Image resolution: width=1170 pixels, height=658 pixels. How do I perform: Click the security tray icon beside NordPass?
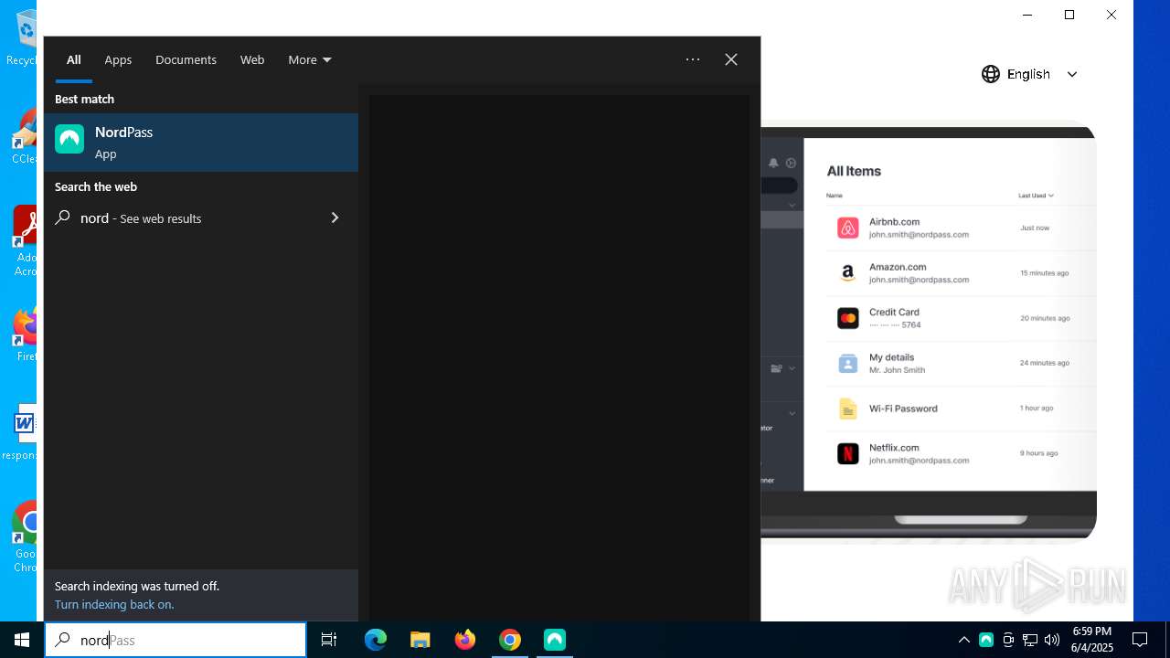1008,640
